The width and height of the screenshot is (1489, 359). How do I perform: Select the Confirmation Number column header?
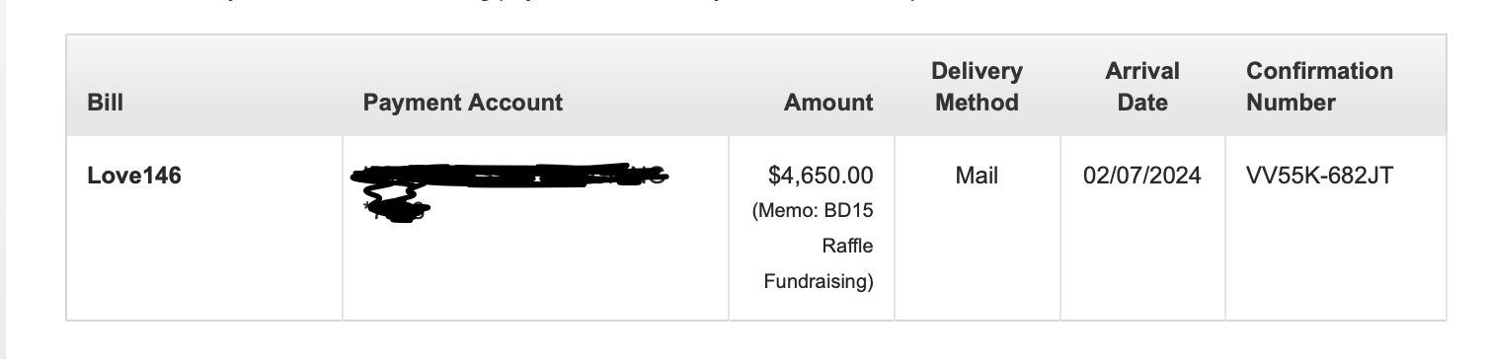[x=1319, y=87]
